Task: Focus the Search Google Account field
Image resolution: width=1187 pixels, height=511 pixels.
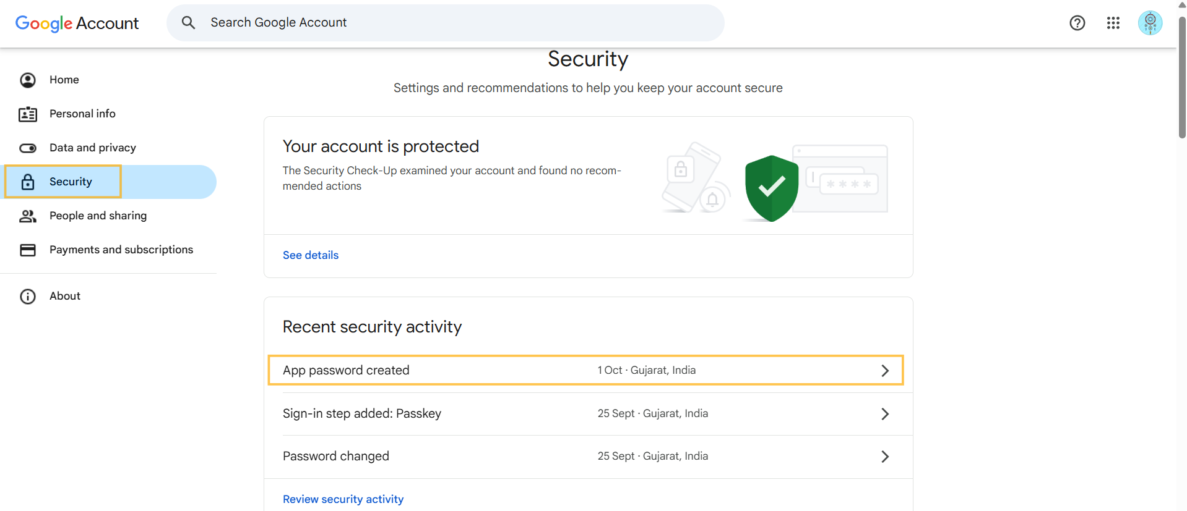Action: pyautogui.click(x=446, y=23)
